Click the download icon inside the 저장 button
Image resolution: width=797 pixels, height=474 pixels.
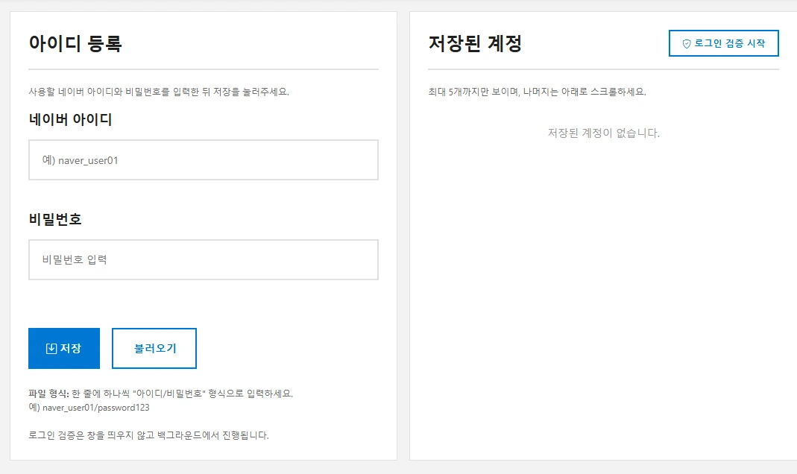(50, 348)
